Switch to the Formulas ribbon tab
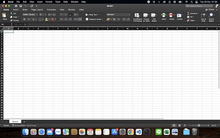Screen dimensions: 220x138 tap(51, 10)
